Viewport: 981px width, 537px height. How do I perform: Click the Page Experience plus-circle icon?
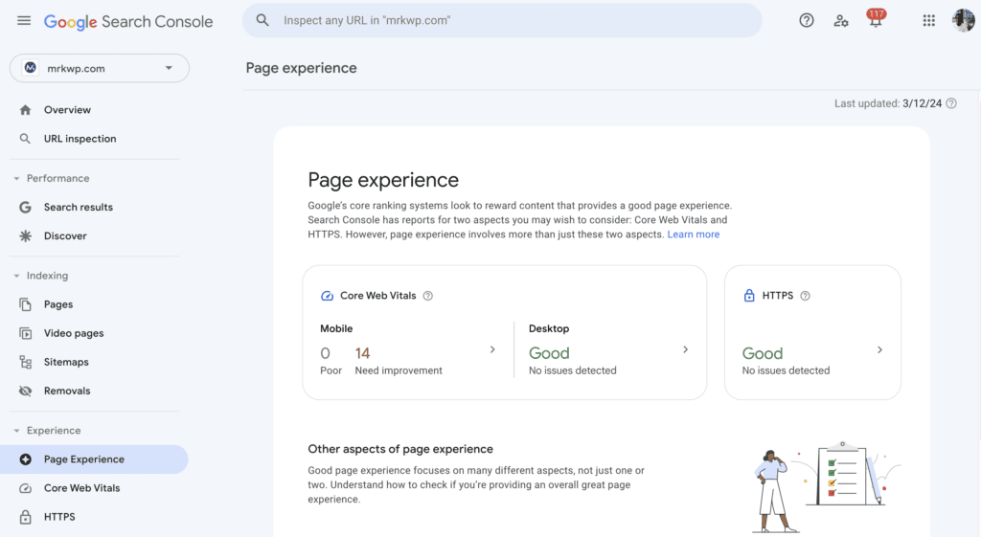tap(25, 459)
